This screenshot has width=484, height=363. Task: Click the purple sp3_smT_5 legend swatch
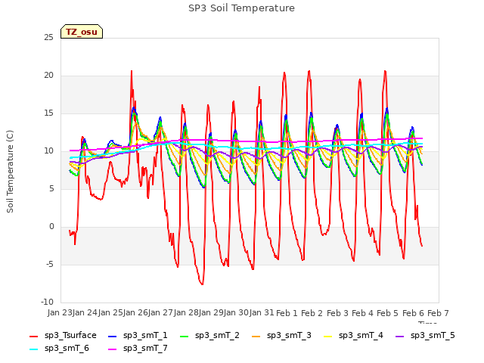400,336
